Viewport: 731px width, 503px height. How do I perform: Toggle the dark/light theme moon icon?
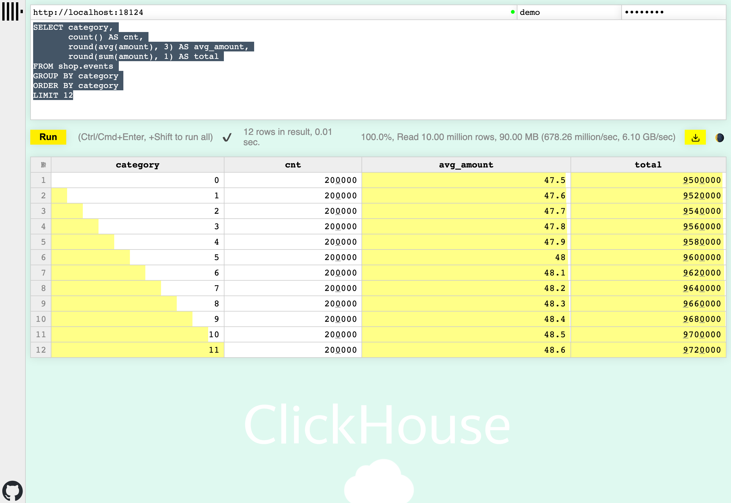pos(720,138)
